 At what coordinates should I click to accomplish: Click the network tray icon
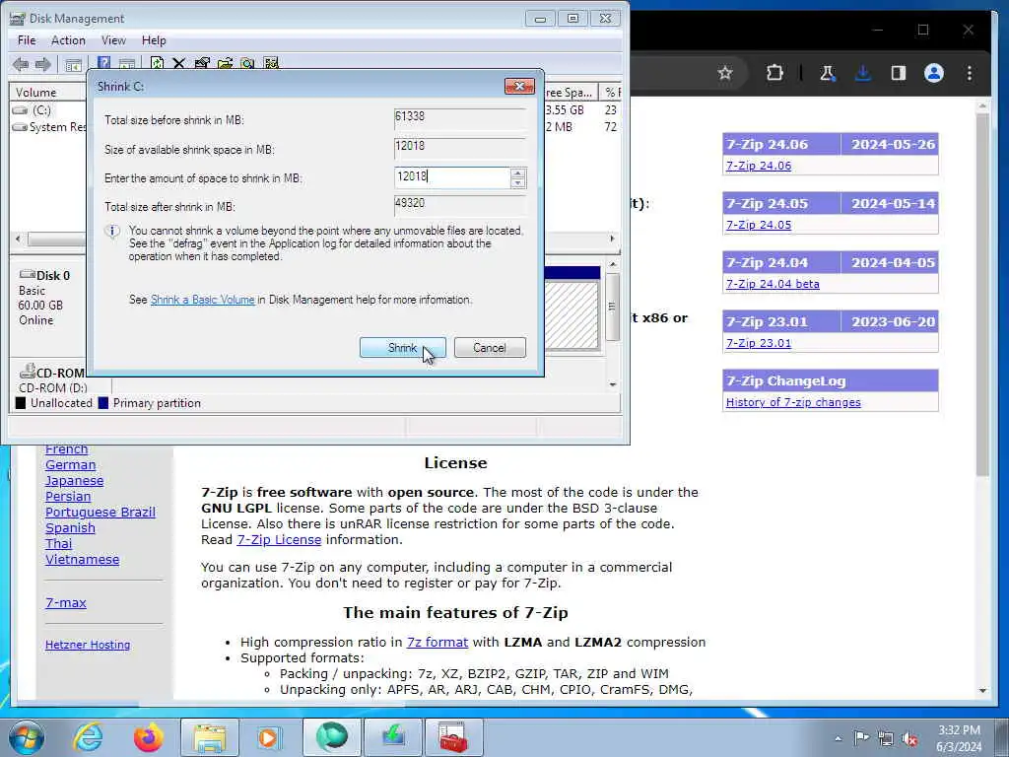[886, 738]
